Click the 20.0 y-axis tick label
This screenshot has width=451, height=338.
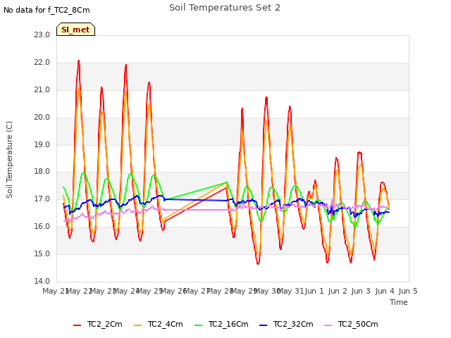42,118
